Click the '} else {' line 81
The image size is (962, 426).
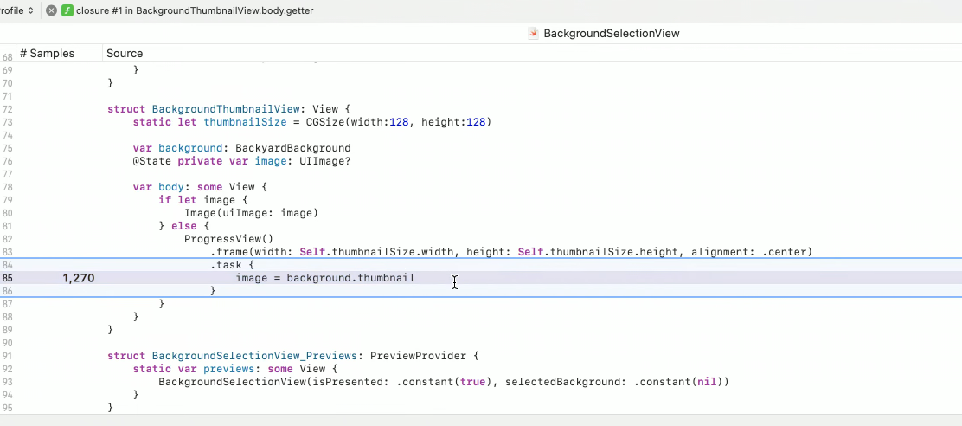(x=184, y=226)
